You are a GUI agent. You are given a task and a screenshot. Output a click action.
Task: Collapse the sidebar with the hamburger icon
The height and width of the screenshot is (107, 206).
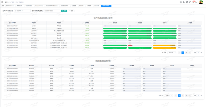[2, 2]
